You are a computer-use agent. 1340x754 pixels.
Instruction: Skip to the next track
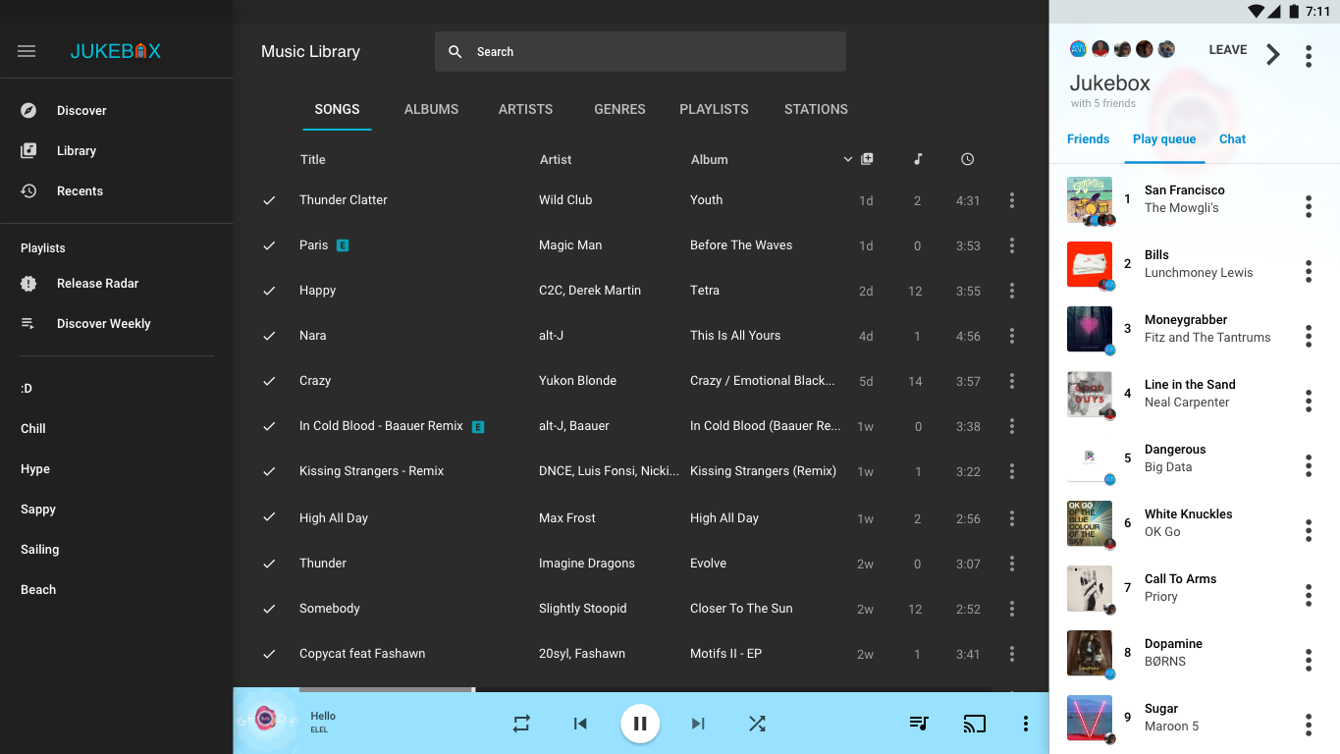698,724
